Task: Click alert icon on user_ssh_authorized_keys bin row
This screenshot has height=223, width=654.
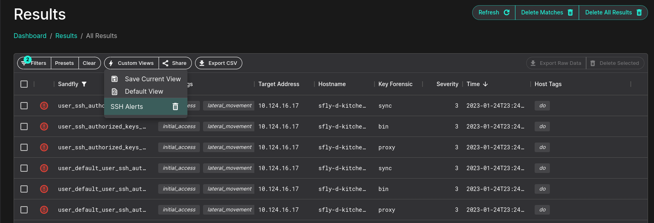Action: pos(44,127)
